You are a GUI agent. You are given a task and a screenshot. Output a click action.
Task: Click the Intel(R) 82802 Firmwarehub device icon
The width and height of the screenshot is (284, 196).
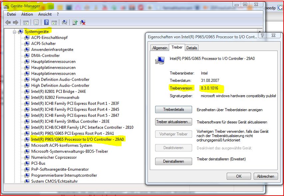[27, 98]
